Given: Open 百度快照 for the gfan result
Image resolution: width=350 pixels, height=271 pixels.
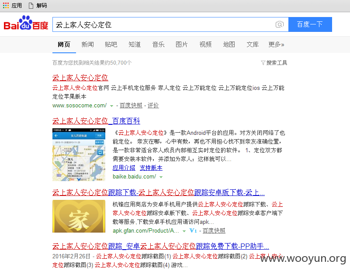Looking at the screenshot, I should click(x=214, y=231).
